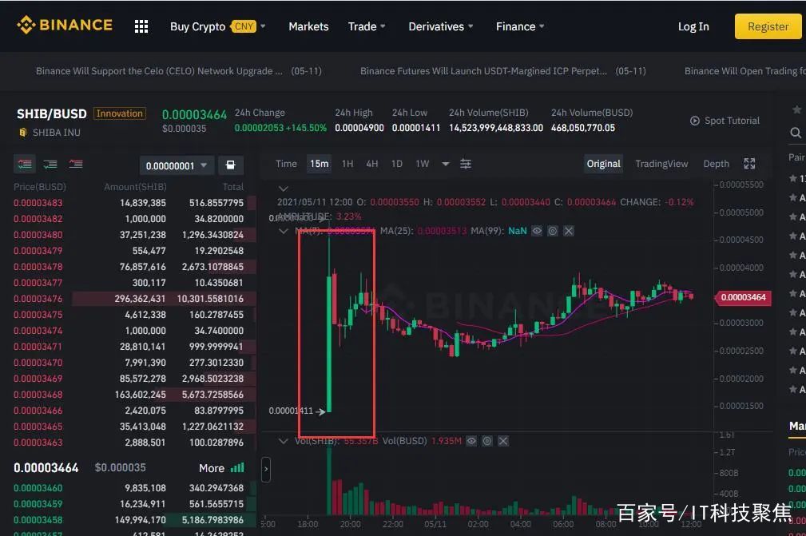Expand the side panel arrow handle
Viewport: 806px width, 536px height.
266,469
